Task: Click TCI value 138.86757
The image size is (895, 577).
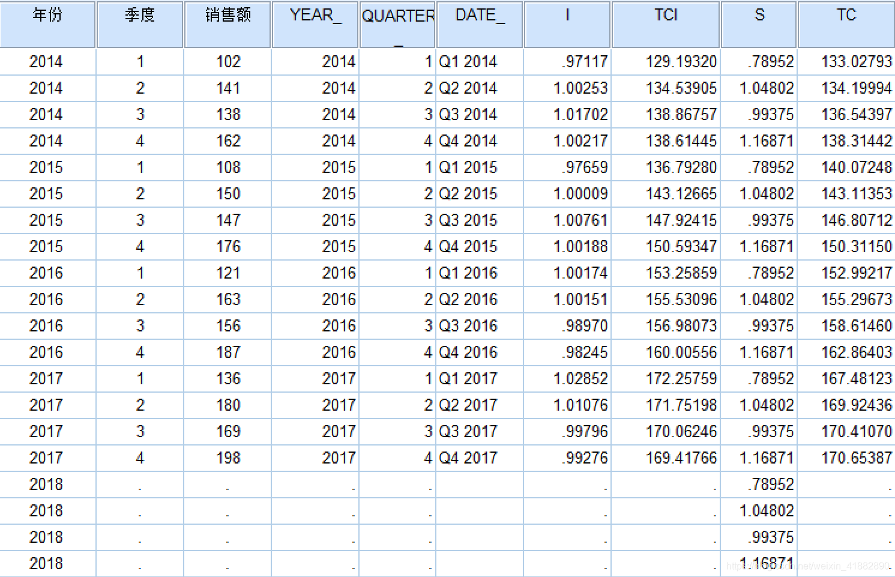Action: click(666, 115)
